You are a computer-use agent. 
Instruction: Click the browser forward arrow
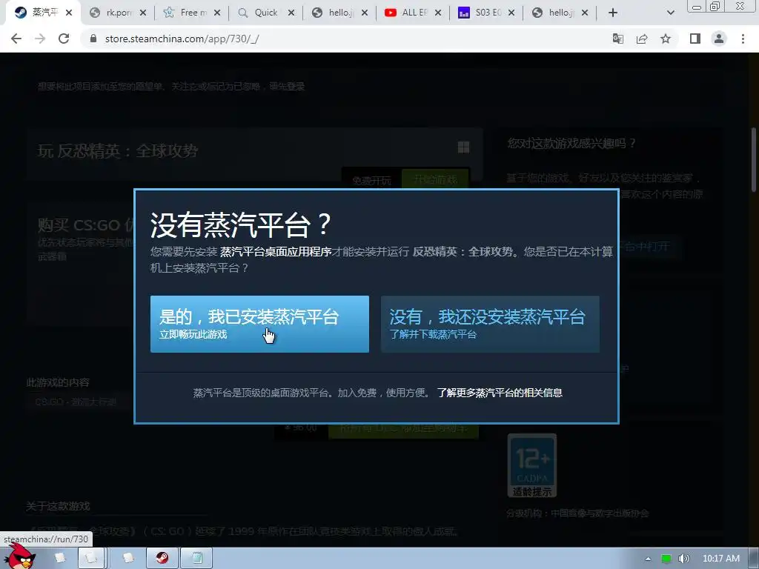click(x=40, y=39)
